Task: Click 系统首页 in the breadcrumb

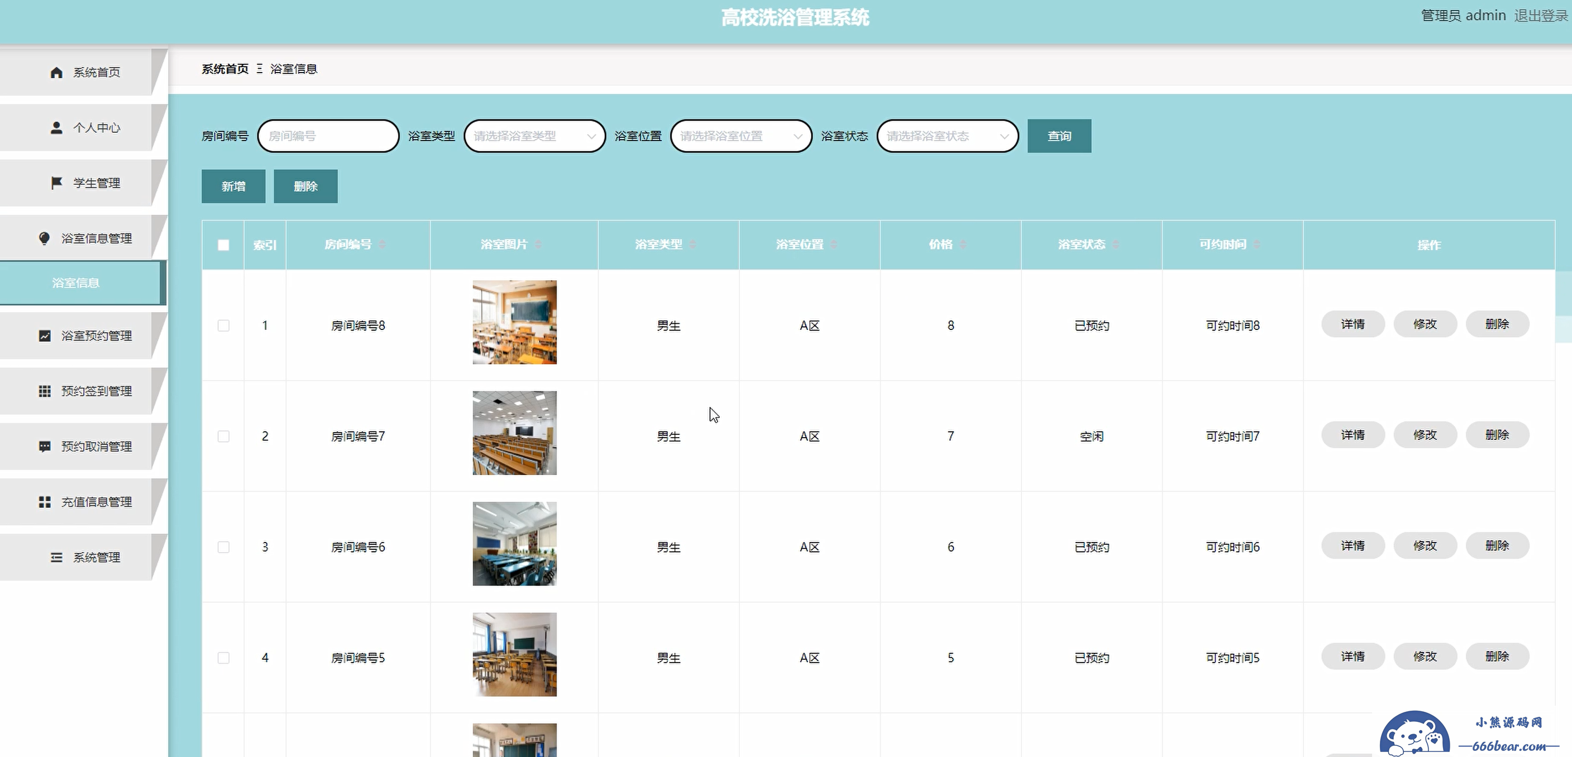Action: (x=225, y=69)
